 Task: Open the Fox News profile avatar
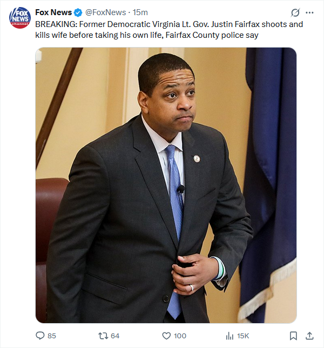click(20, 18)
